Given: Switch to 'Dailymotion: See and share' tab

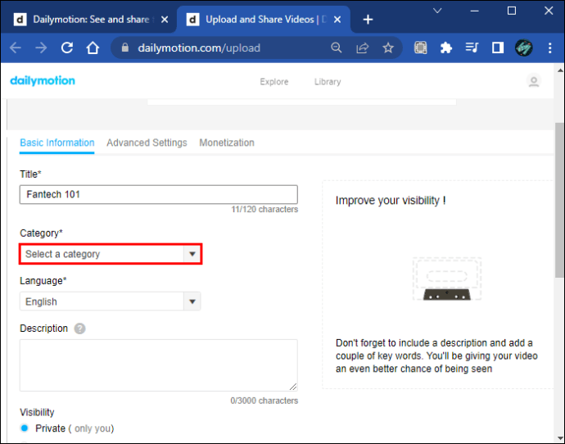Looking at the screenshot, I should point(91,20).
